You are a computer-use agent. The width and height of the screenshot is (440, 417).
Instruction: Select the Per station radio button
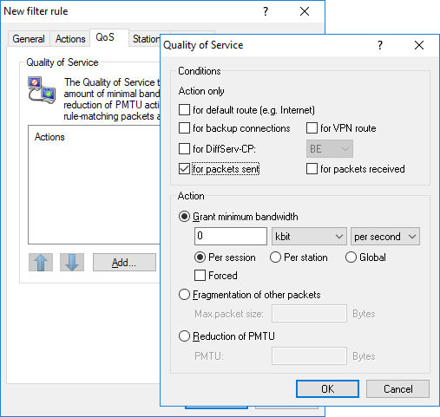click(x=275, y=257)
